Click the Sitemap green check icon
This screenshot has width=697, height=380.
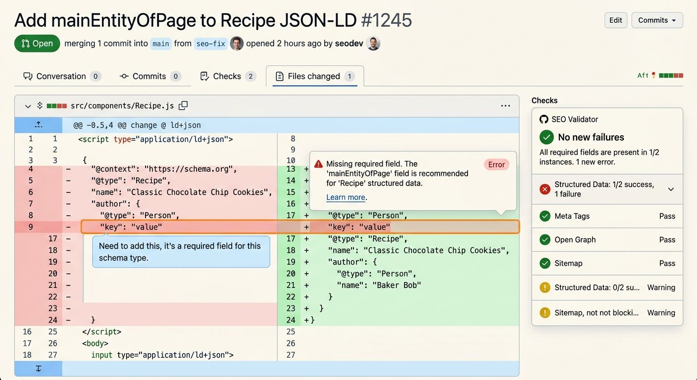[x=545, y=264]
